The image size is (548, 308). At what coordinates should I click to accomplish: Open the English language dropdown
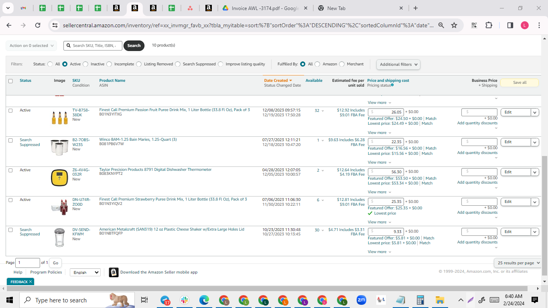click(x=85, y=272)
